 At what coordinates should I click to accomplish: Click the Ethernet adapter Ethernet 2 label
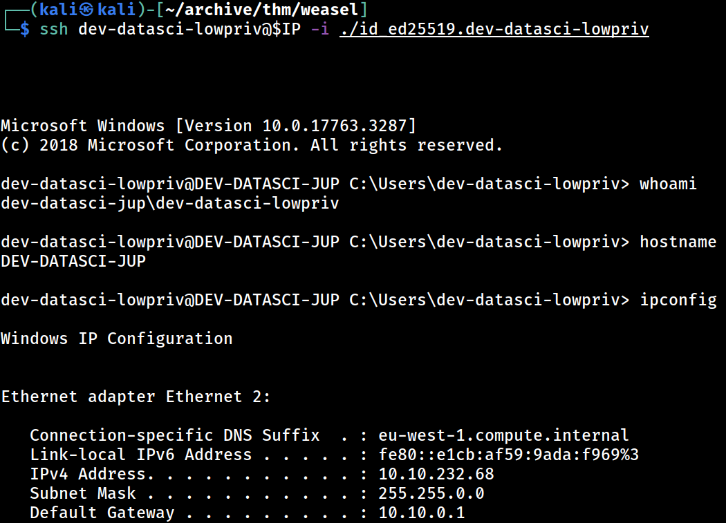coord(136,397)
